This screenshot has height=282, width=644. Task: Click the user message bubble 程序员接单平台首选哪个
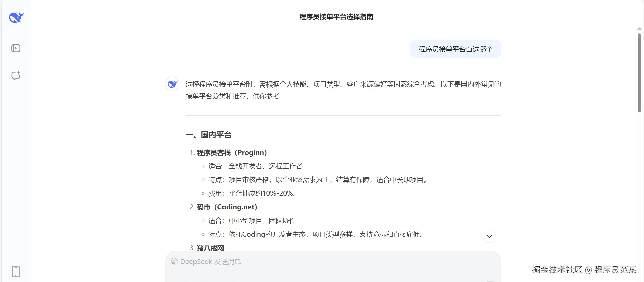point(455,49)
